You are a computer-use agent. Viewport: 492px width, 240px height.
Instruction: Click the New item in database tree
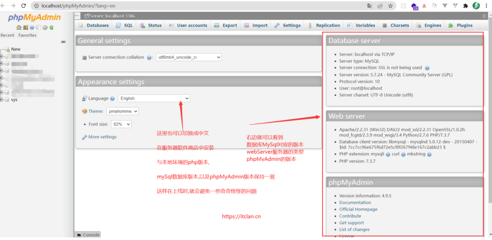[x=16, y=49]
